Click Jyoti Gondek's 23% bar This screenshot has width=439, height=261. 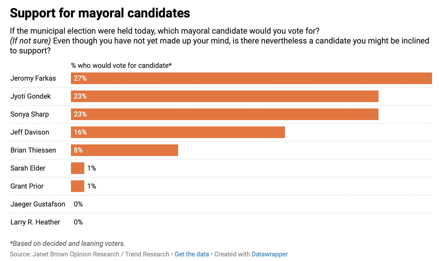click(x=224, y=96)
